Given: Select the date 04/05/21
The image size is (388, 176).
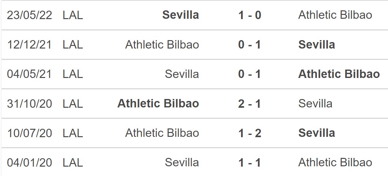Looking at the screenshot, I should pyautogui.click(x=30, y=74).
